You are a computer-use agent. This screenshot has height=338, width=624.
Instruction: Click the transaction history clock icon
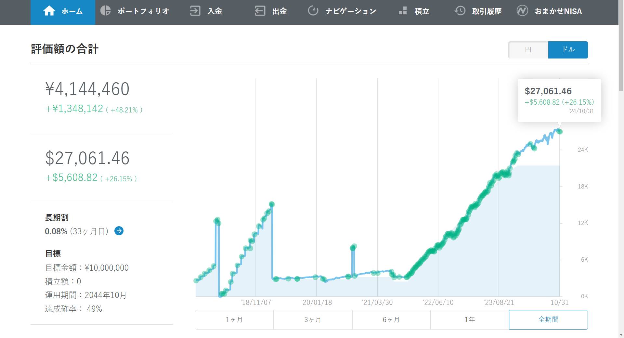point(460,11)
